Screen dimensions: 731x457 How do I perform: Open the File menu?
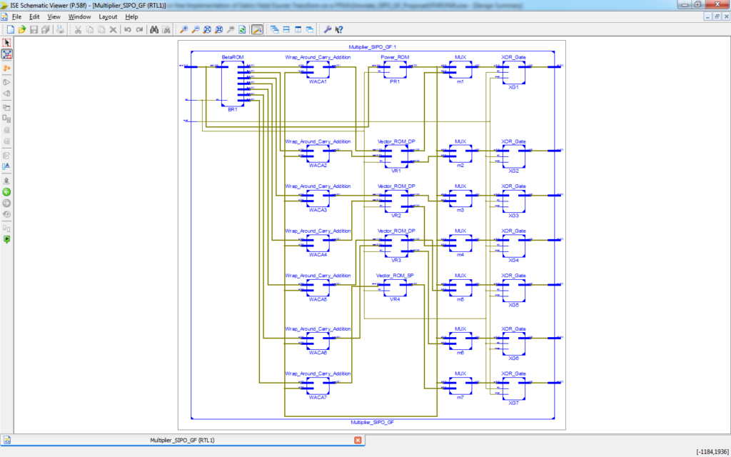pos(16,16)
